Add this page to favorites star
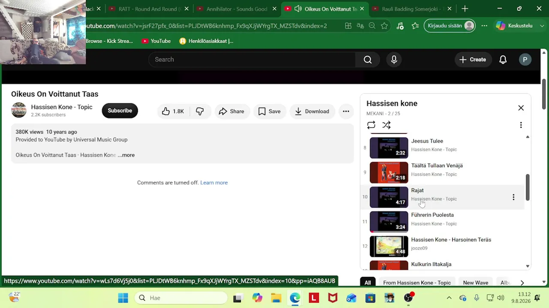 coord(384,26)
